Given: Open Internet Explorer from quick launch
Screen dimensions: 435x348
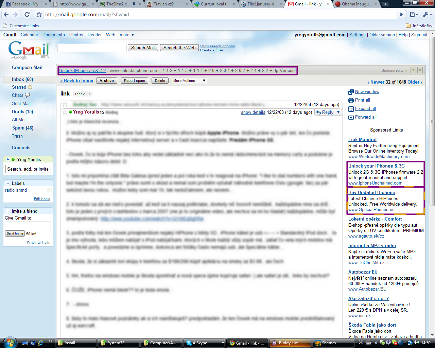Looking at the screenshot, I should coord(40,343).
